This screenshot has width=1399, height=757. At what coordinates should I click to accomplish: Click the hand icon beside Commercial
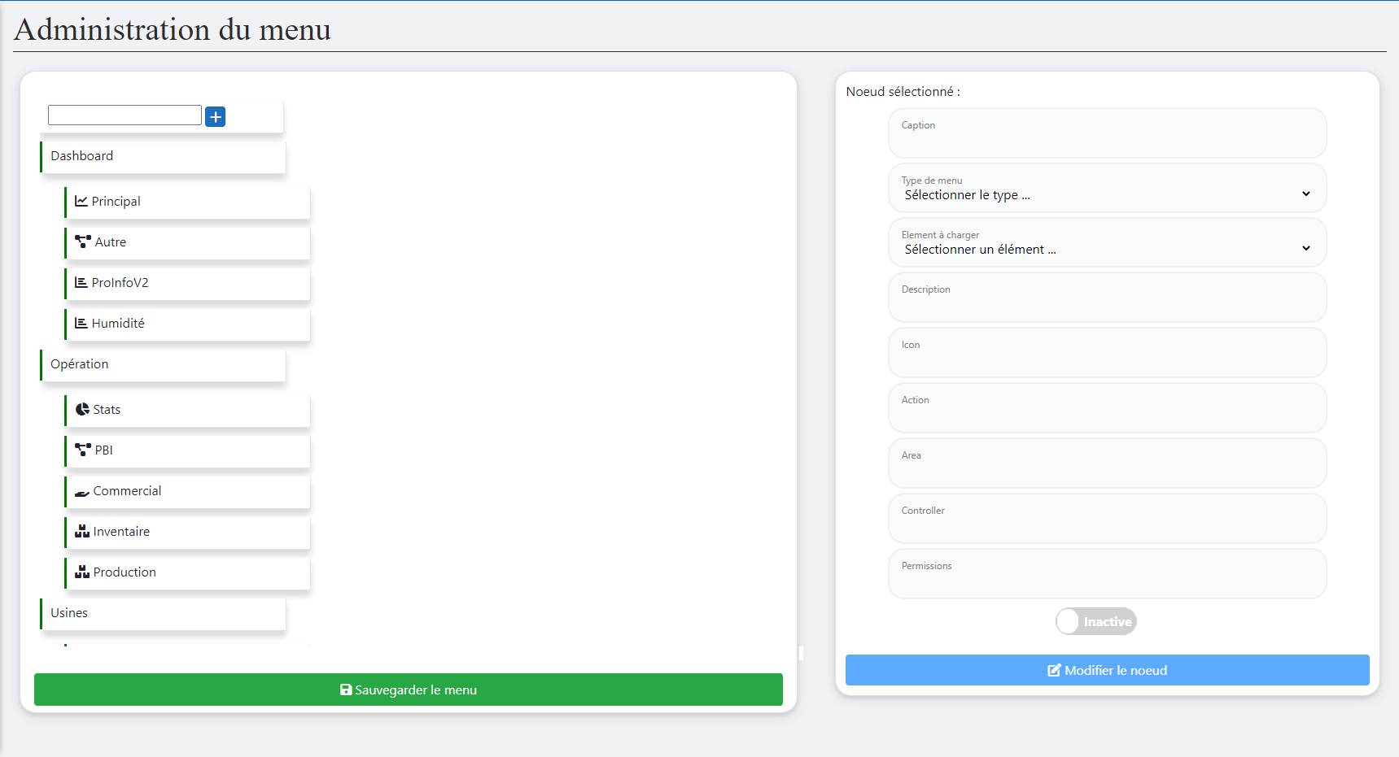[x=82, y=492]
